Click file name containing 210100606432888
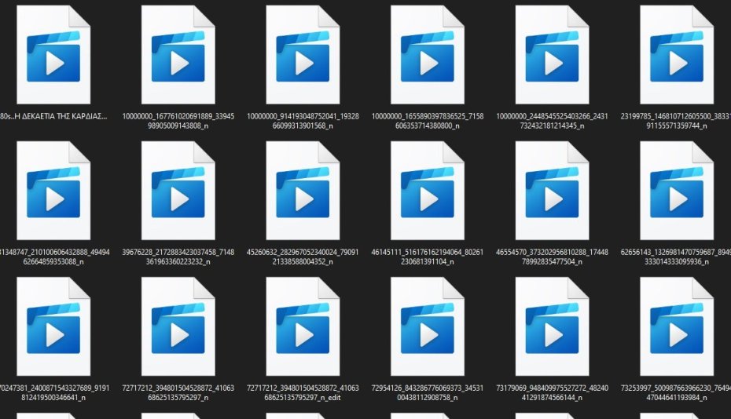731x419 pixels. point(54,257)
